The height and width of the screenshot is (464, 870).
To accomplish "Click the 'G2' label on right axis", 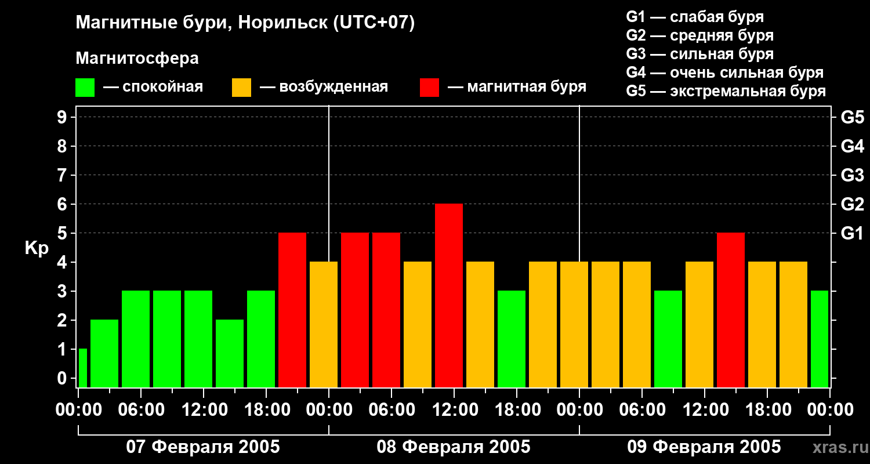I will (852, 204).
